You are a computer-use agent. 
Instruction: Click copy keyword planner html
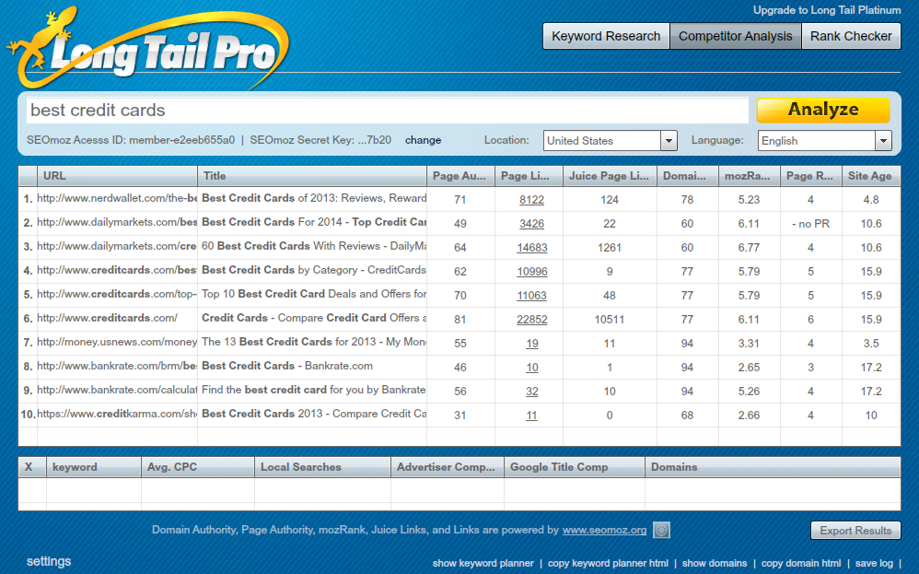pyautogui.click(x=608, y=564)
